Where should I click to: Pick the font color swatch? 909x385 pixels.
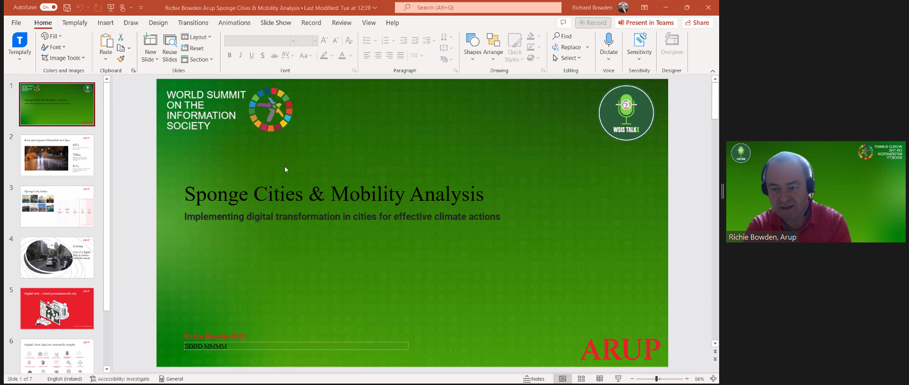click(342, 55)
